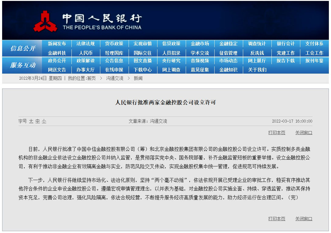Viewport: 331px width, 233px height.
Task: Set font size to small (小)
Action: pyautogui.click(x=44, y=121)
